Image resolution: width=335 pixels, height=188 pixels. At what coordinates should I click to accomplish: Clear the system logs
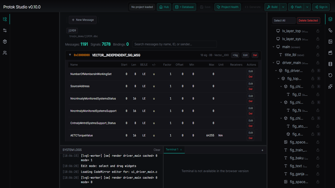point(157,150)
